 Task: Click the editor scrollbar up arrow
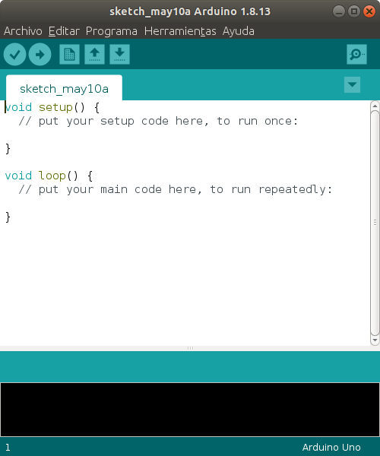tap(375, 106)
